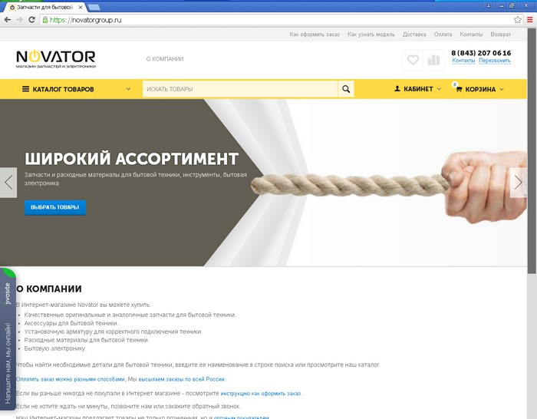Show the next slide with right arrow
Image resolution: width=537 pixels, height=419 pixels.
click(518, 183)
